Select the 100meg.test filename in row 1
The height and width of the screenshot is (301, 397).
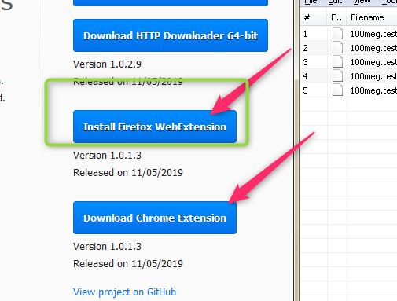click(373, 34)
